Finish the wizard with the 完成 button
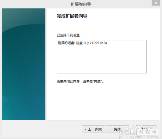Viewport: 162px width, 139px height. click(117, 129)
